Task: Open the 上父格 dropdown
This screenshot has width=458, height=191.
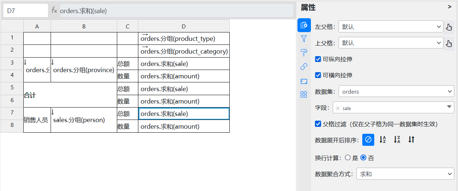Action: [x=391, y=43]
